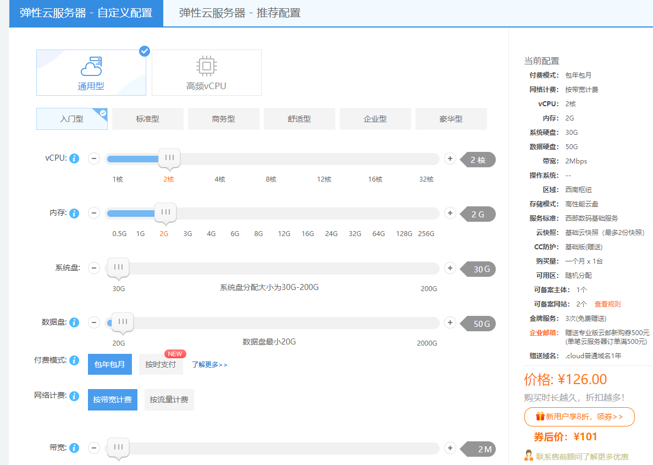This screenshot has width=653, height=465.
Task: Set memory to 16G on scale
Action: (x=308, y=234)
